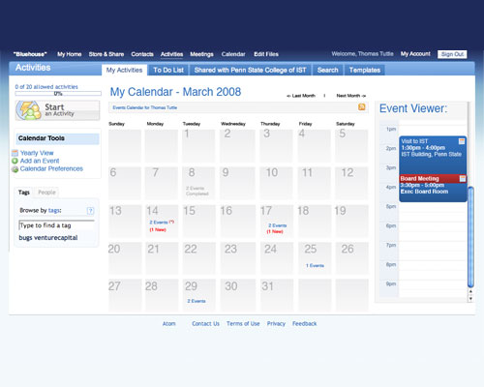Select March 20 calendar cell

(125, 257)
